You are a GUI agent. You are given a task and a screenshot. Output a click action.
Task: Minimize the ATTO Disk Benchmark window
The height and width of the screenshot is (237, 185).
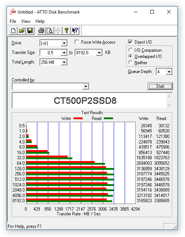tap(136, 12)
